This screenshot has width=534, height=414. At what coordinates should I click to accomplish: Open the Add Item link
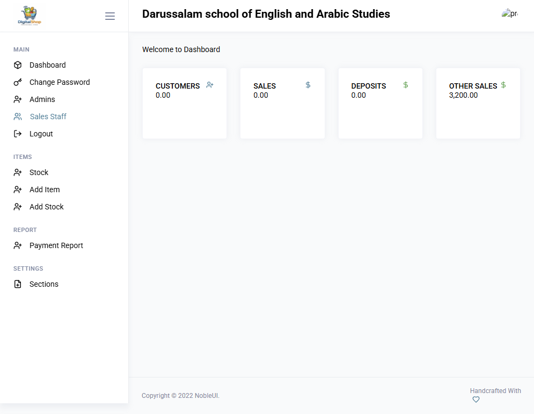click(45, 190)
